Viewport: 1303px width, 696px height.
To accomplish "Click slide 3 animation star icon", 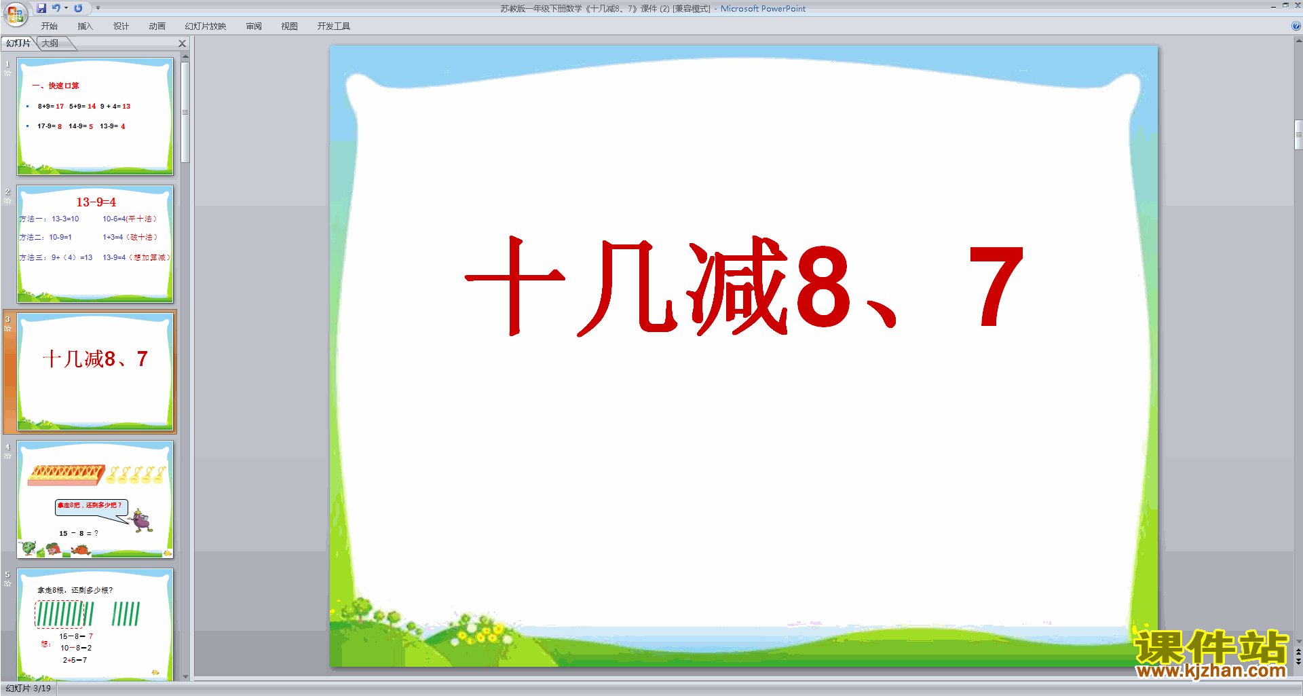I will [x=7, y=329].
